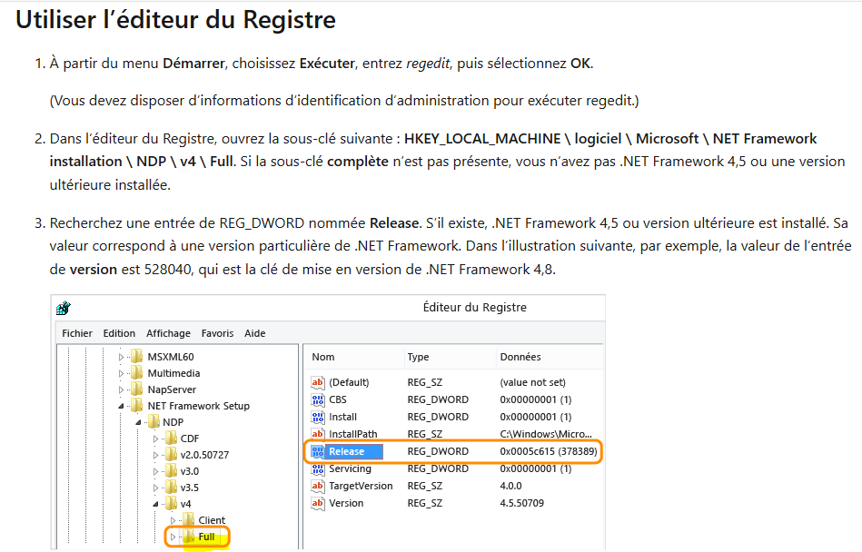Select the Release value name
The image size is (862, 552).
point(347,451)
